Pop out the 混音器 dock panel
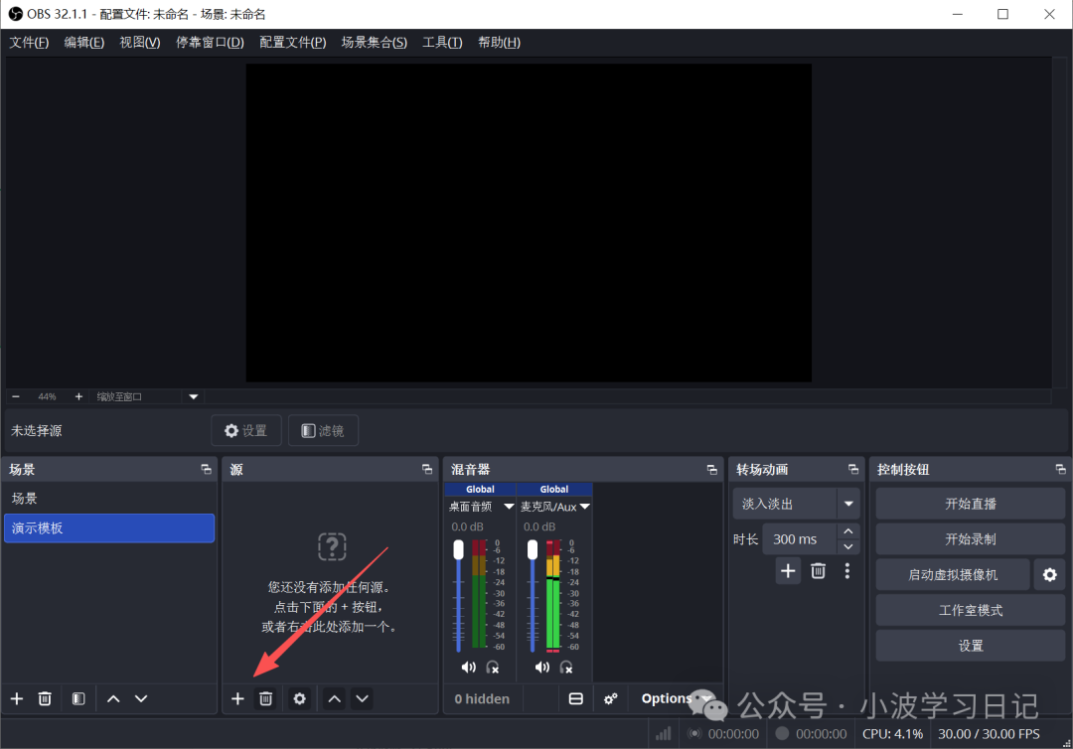Image resolution: width=1073 pixels, height=749 pixels. [x=711, y=469]
